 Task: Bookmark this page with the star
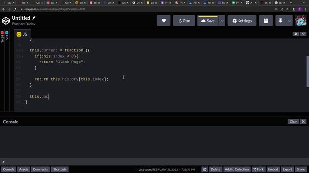287,9
